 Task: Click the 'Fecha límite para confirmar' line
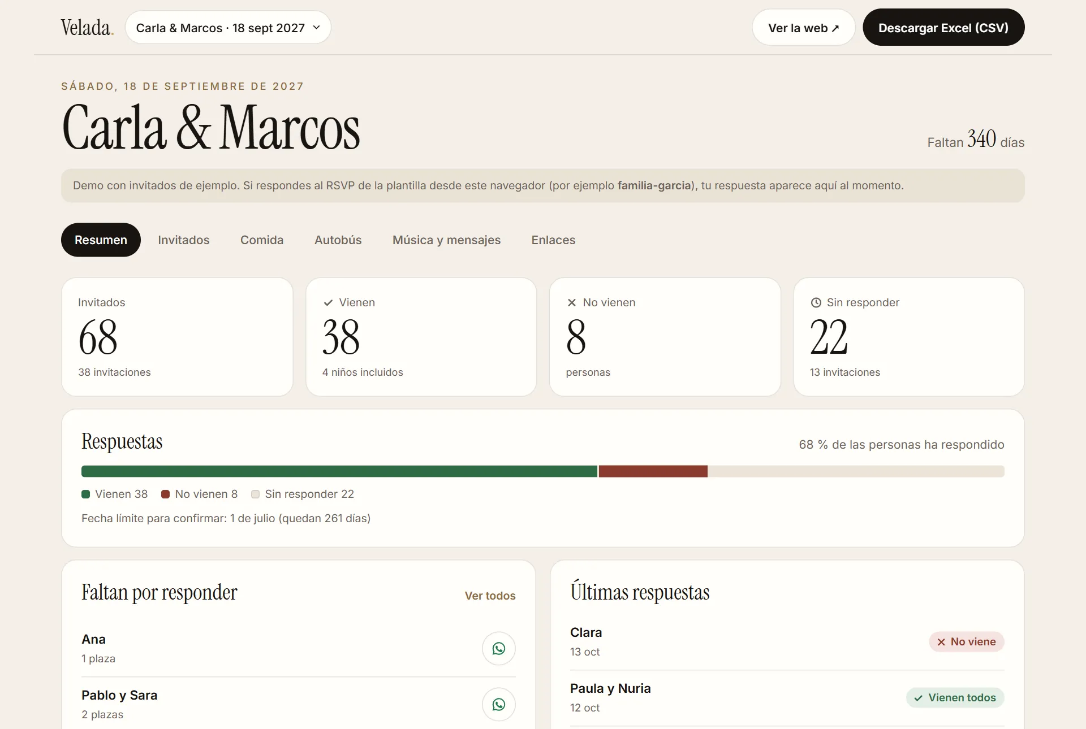point(226,518)
